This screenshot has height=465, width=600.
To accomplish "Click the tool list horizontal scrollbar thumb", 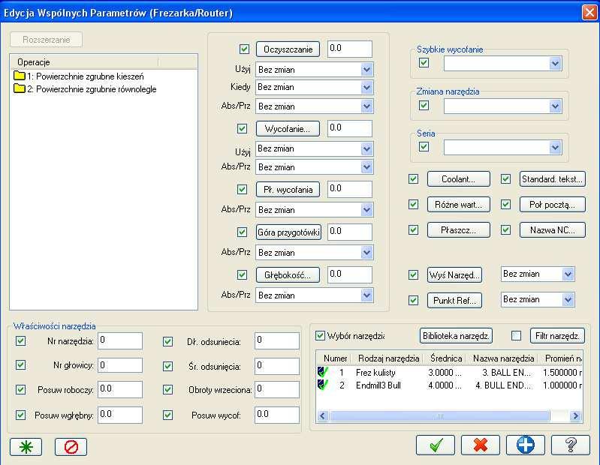I will (x=439, y=415).
